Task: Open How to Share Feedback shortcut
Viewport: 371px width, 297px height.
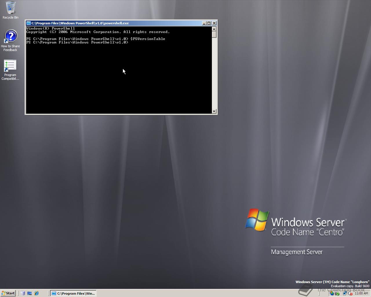Action: click(x=10, y=41)
